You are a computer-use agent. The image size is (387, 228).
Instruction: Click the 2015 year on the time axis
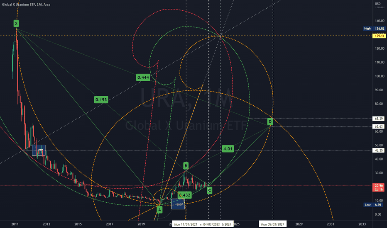[78, 224]
